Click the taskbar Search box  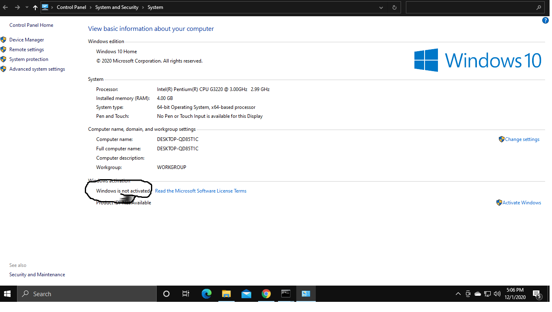pos(87,294)
